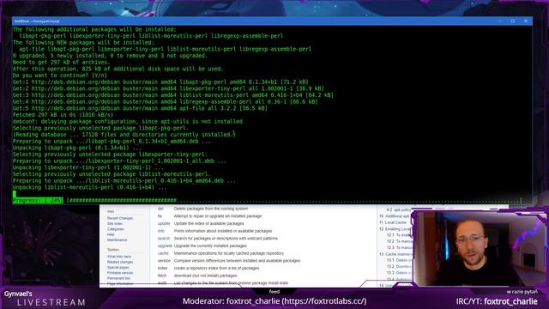
Task: Open Recent Changes link in wiki sidebar
Action: [x=120, y=218]
